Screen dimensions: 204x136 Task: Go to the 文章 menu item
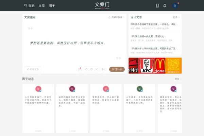click(41, 5)
